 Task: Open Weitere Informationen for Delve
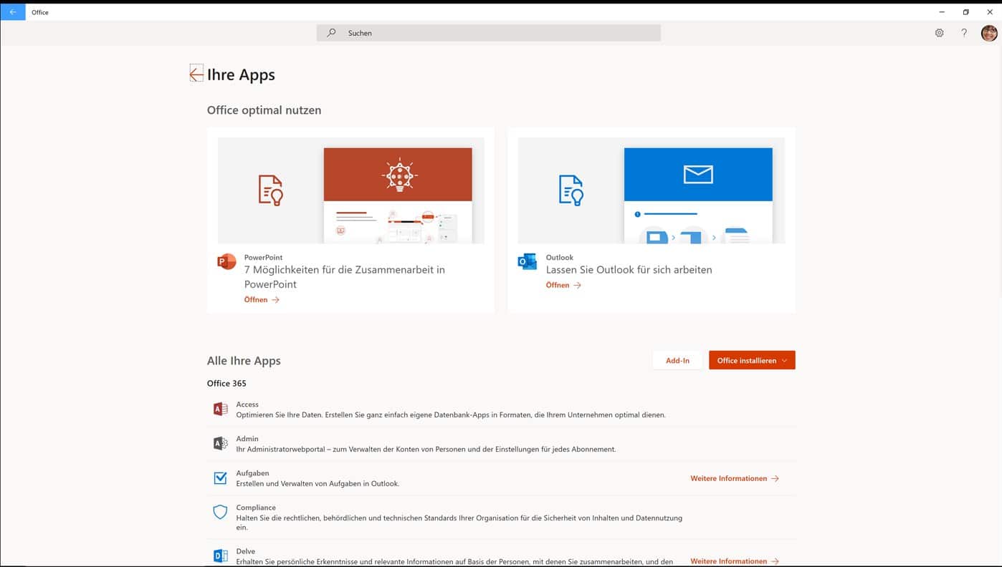tap(734, 561)
